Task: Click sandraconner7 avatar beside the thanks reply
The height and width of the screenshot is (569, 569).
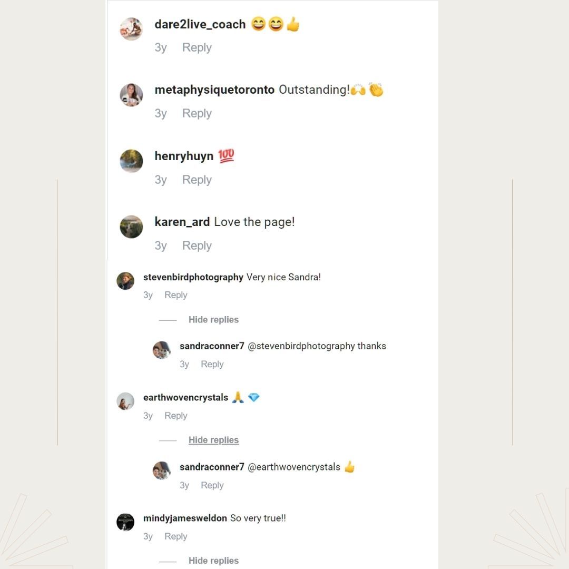Action: (x=162, y=350)
